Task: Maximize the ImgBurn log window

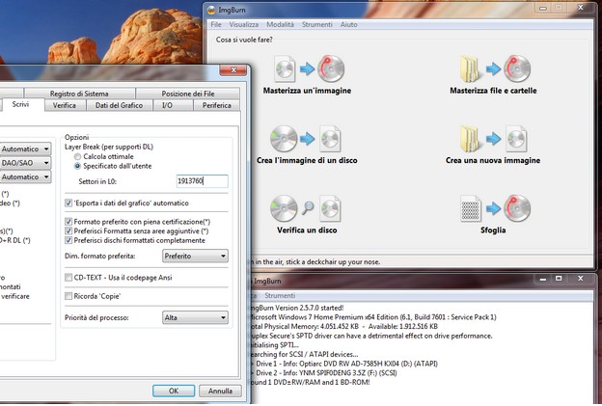Action: pos(559,279)
